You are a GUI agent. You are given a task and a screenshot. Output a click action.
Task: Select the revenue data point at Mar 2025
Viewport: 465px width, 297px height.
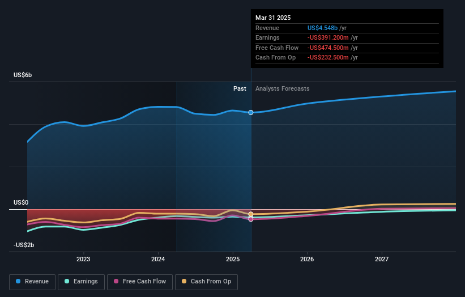point(251,112)
